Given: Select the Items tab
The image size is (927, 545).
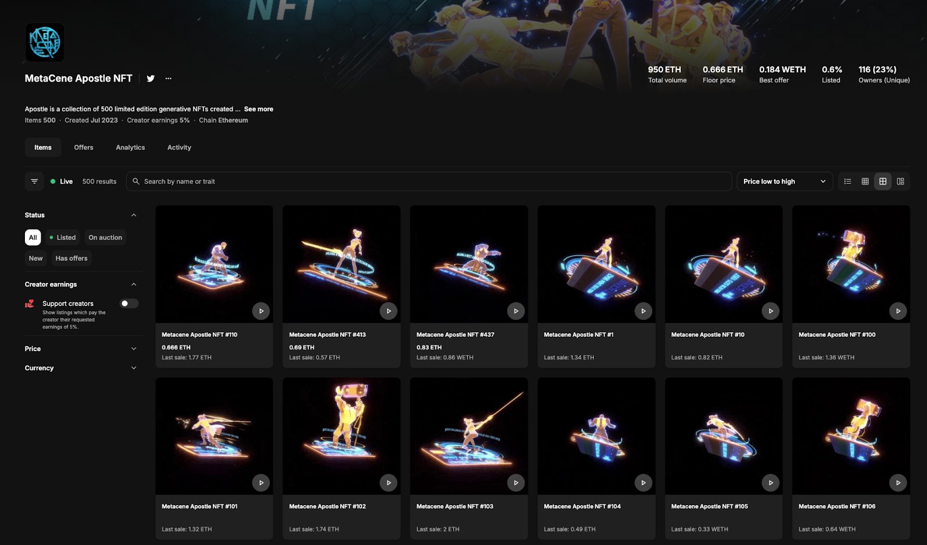Looking at the screenshot, I should point(43,148).
